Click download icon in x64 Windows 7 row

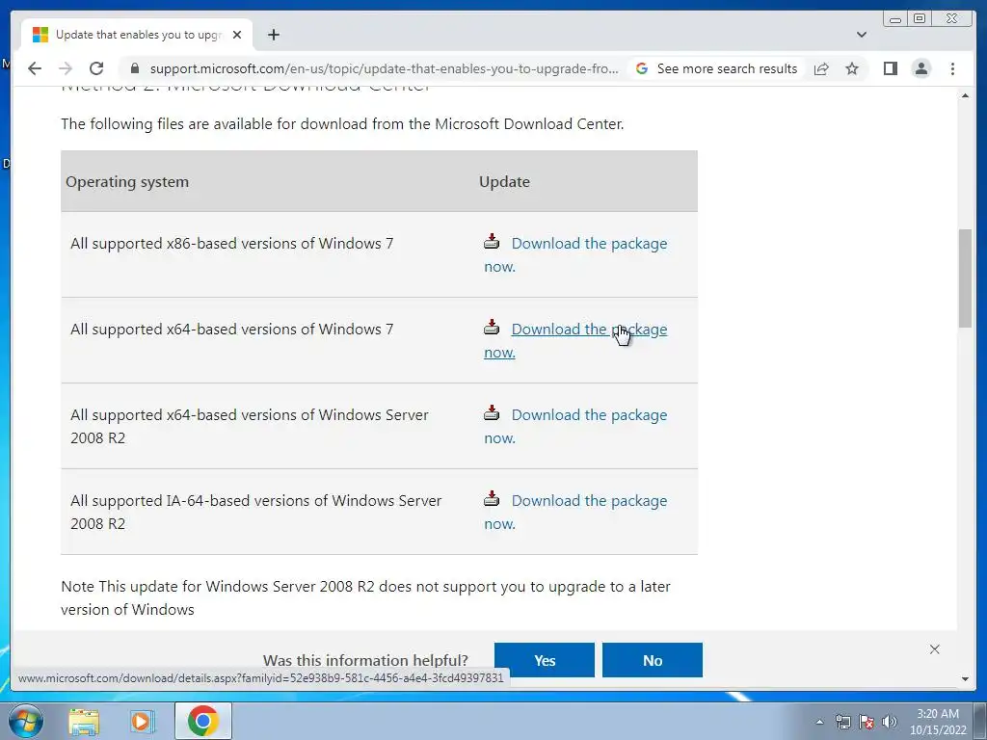tap(492, 327)
